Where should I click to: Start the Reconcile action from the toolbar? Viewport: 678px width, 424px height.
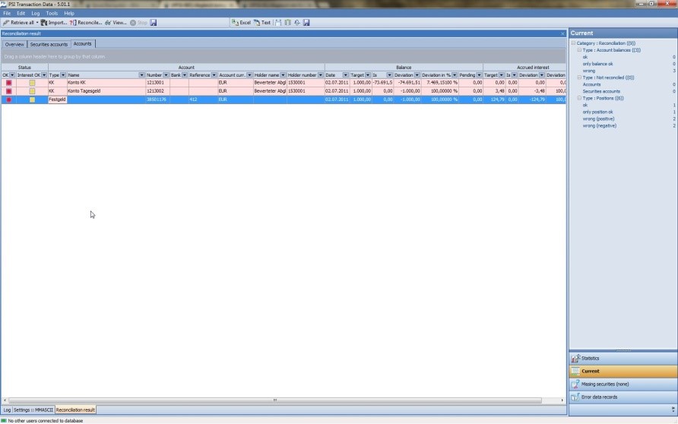(x=87, y=23)
